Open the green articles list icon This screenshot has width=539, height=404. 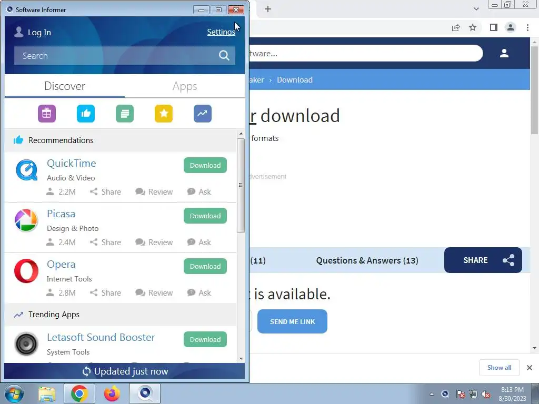pyautogui.click(x=125, y=114)
